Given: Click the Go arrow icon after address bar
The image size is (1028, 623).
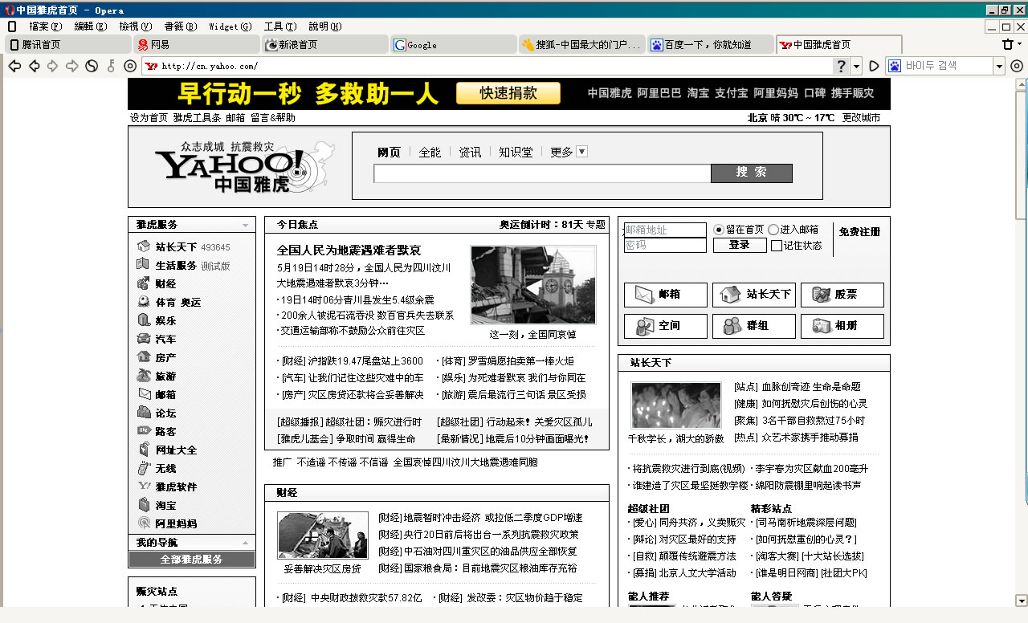Looking at the screenshot, I should (873, 66).
